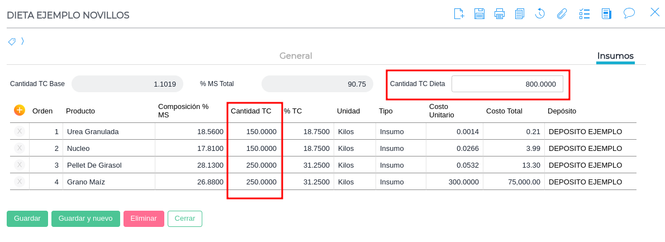Remove the Urea Granulada row
This screenshot has height=242, width=665.
point(20,131)
